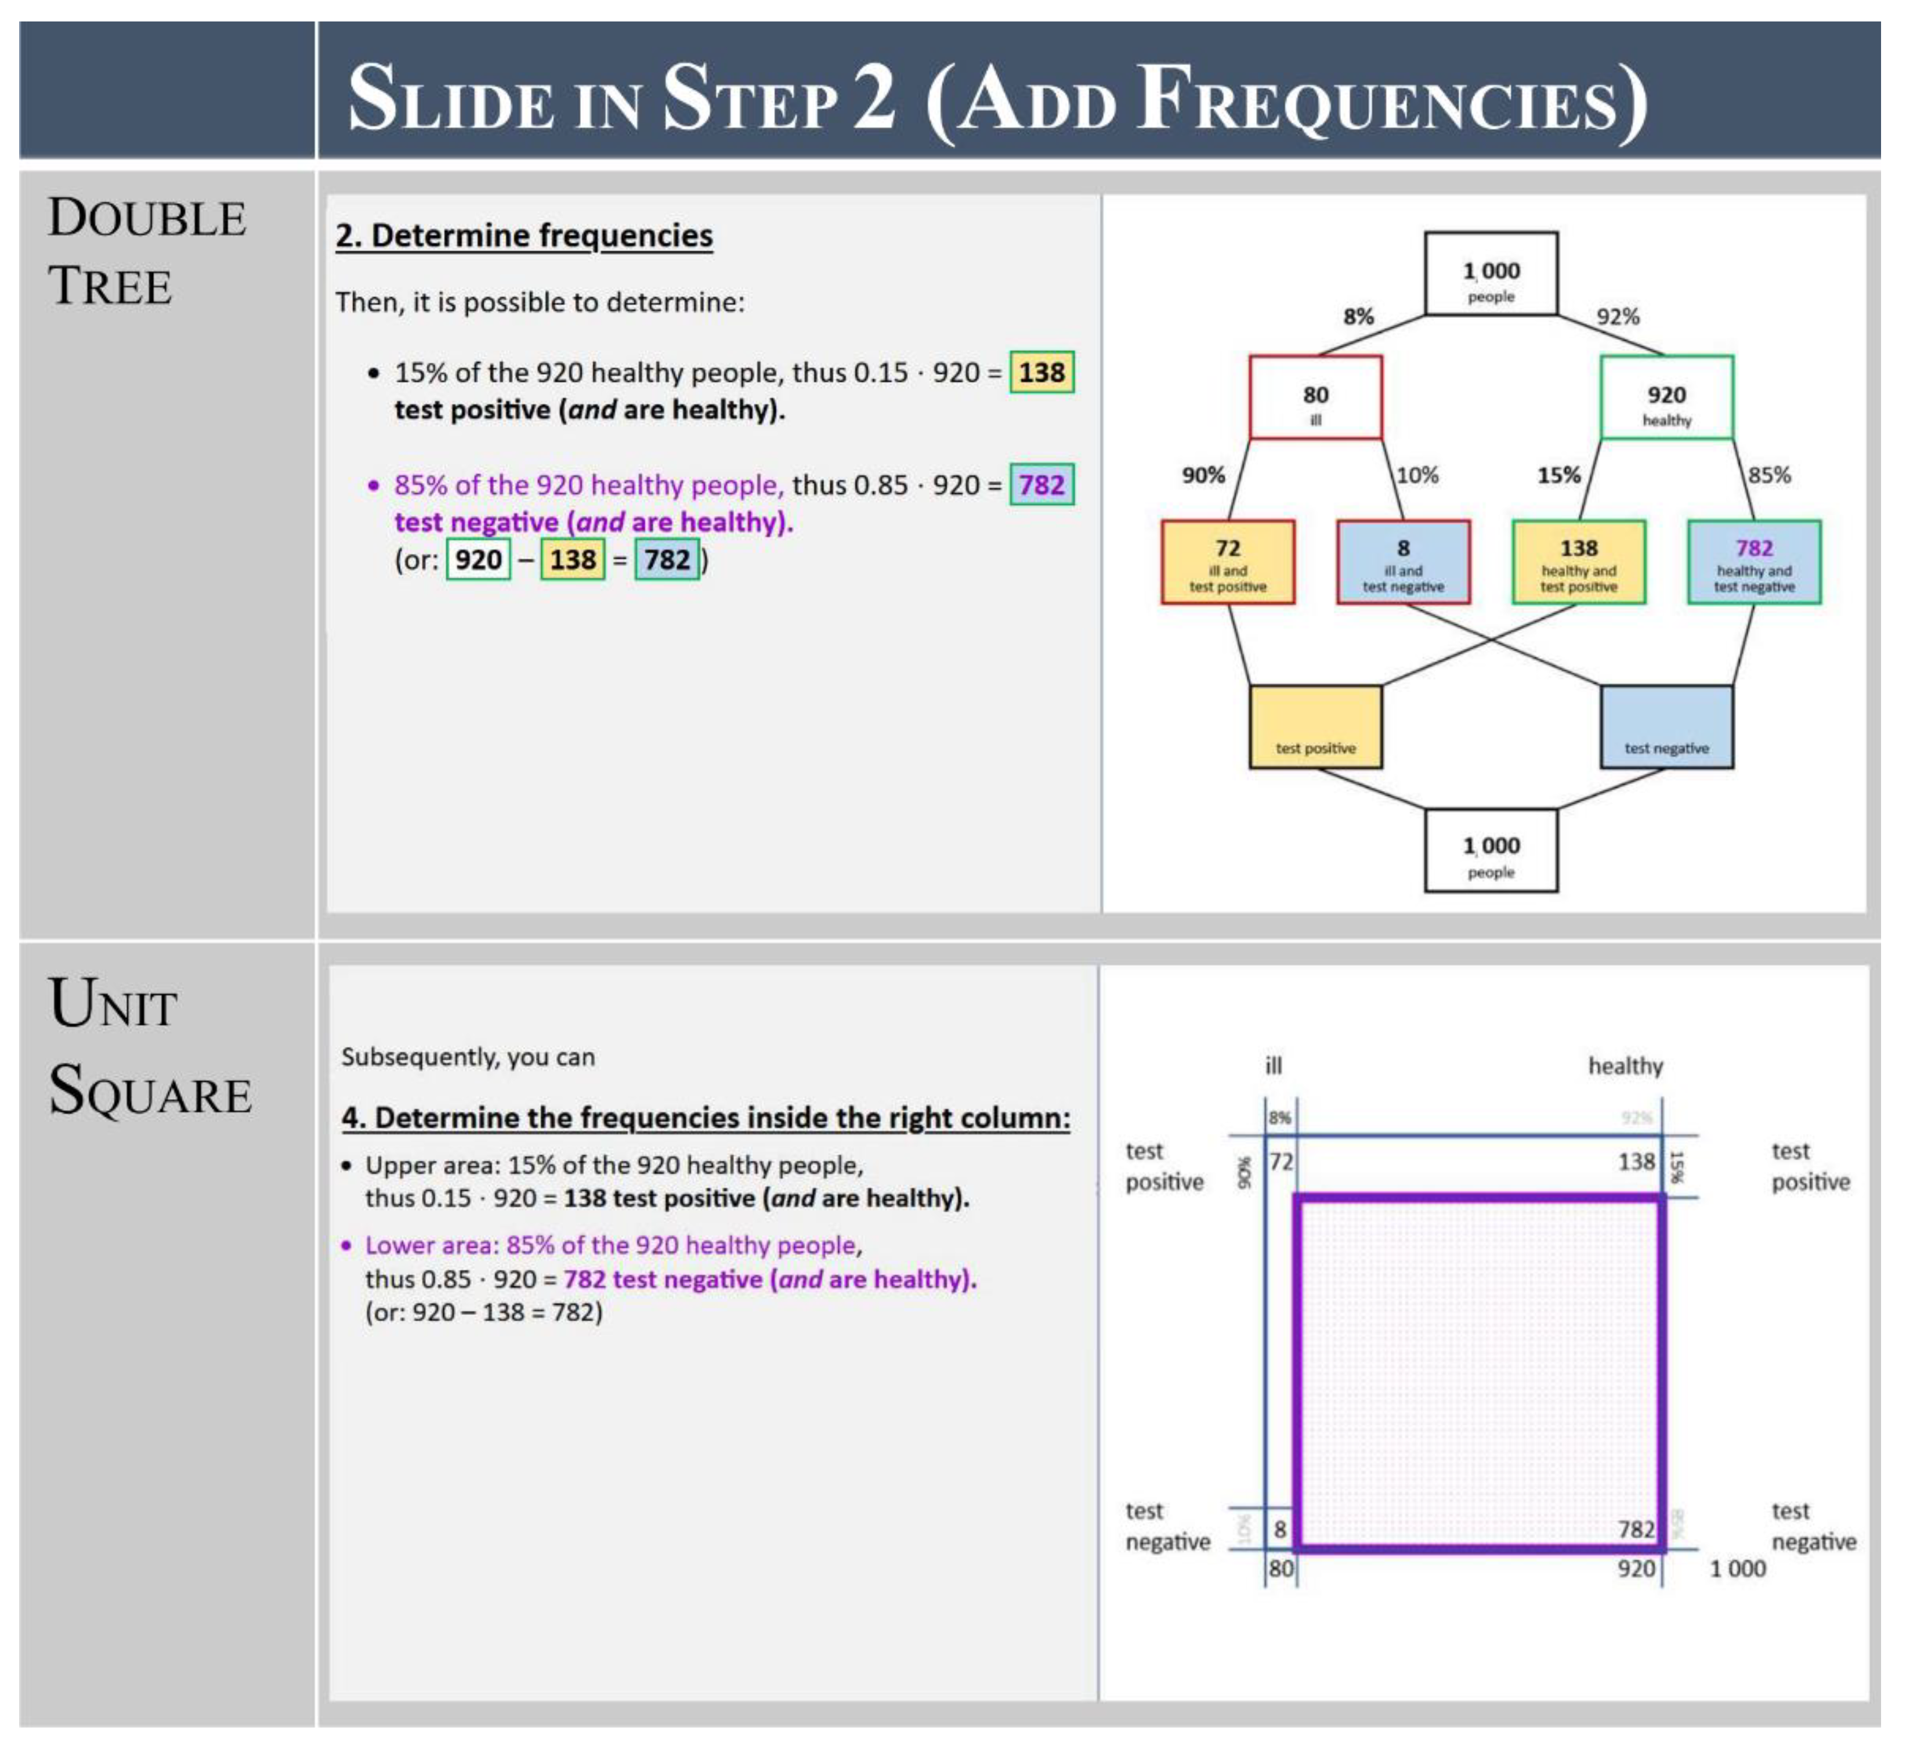The height and width of the screenshot is (1749, 1906).
Task: Click the empty yellow test positive box
Action: click(1315, 726)
